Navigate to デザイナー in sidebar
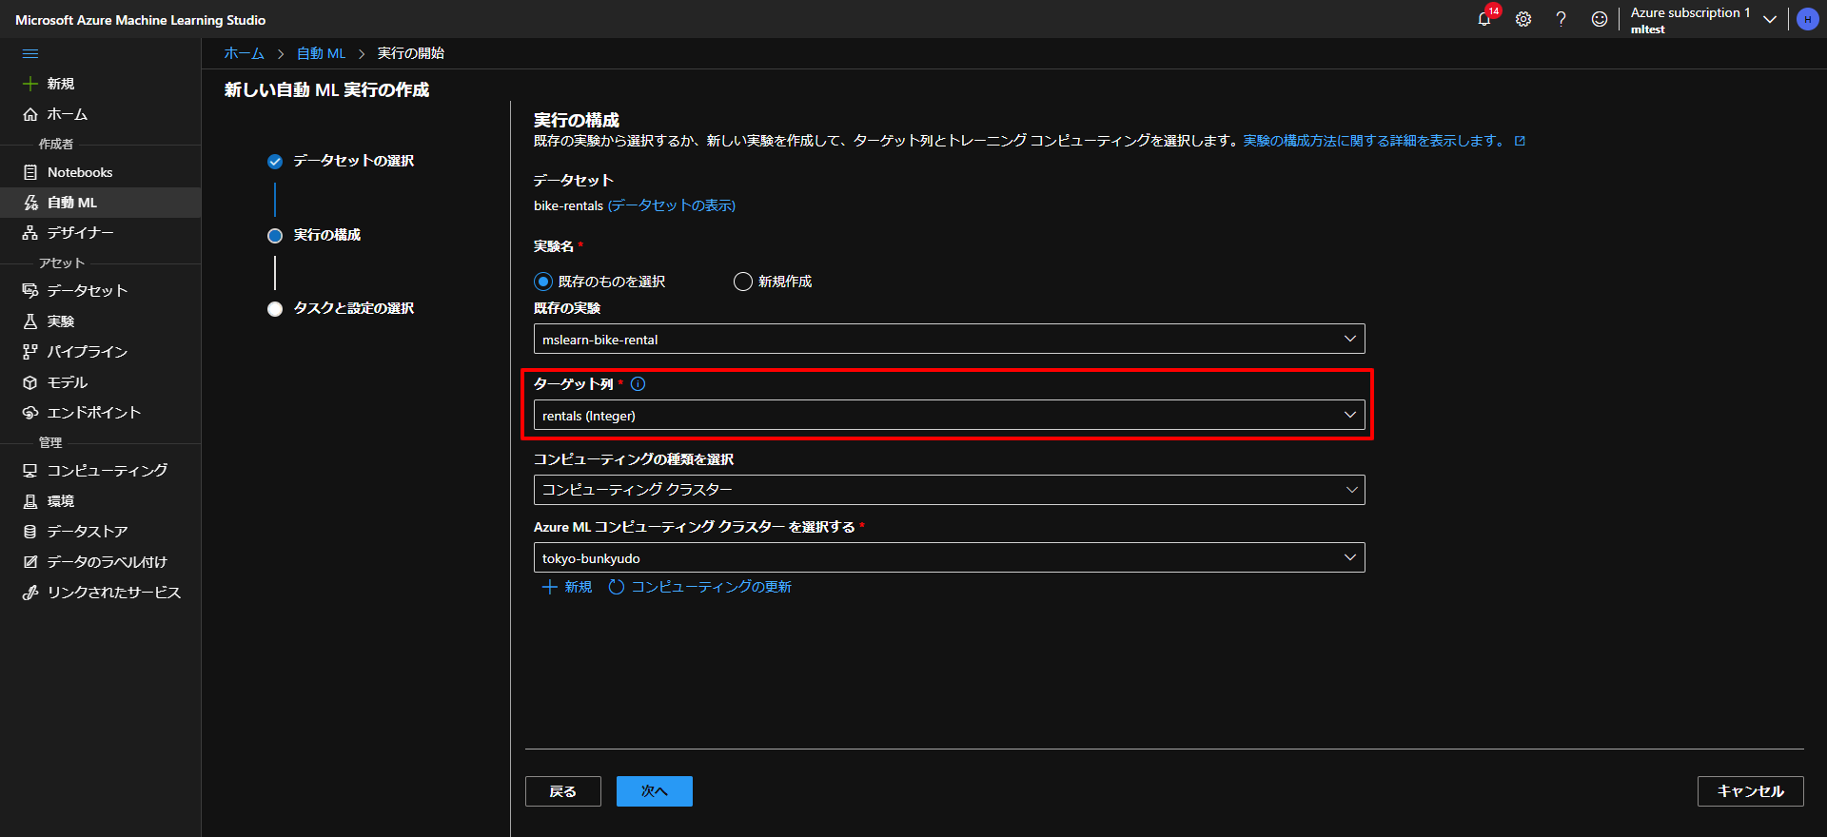This screenshot has width=1827, height=837. coord(80,233)
